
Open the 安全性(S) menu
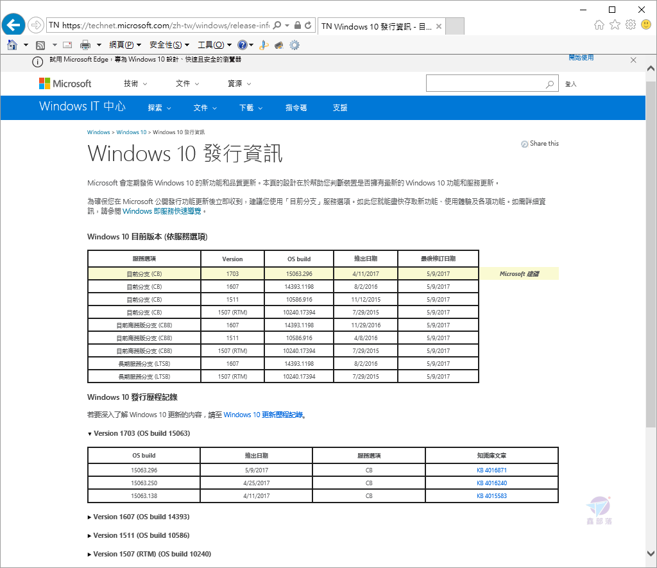point(169,45)
